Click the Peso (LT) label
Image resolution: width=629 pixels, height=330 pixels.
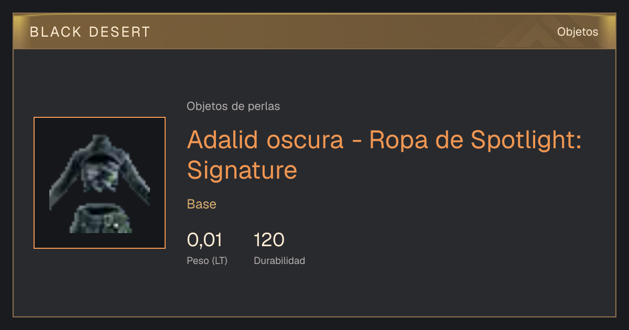pos(207,260)
